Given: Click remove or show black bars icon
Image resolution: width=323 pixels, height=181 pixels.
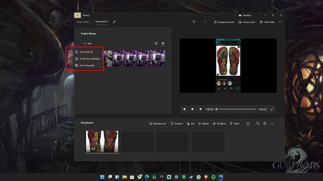Looking at the screenshot, I should coord(248,123).
